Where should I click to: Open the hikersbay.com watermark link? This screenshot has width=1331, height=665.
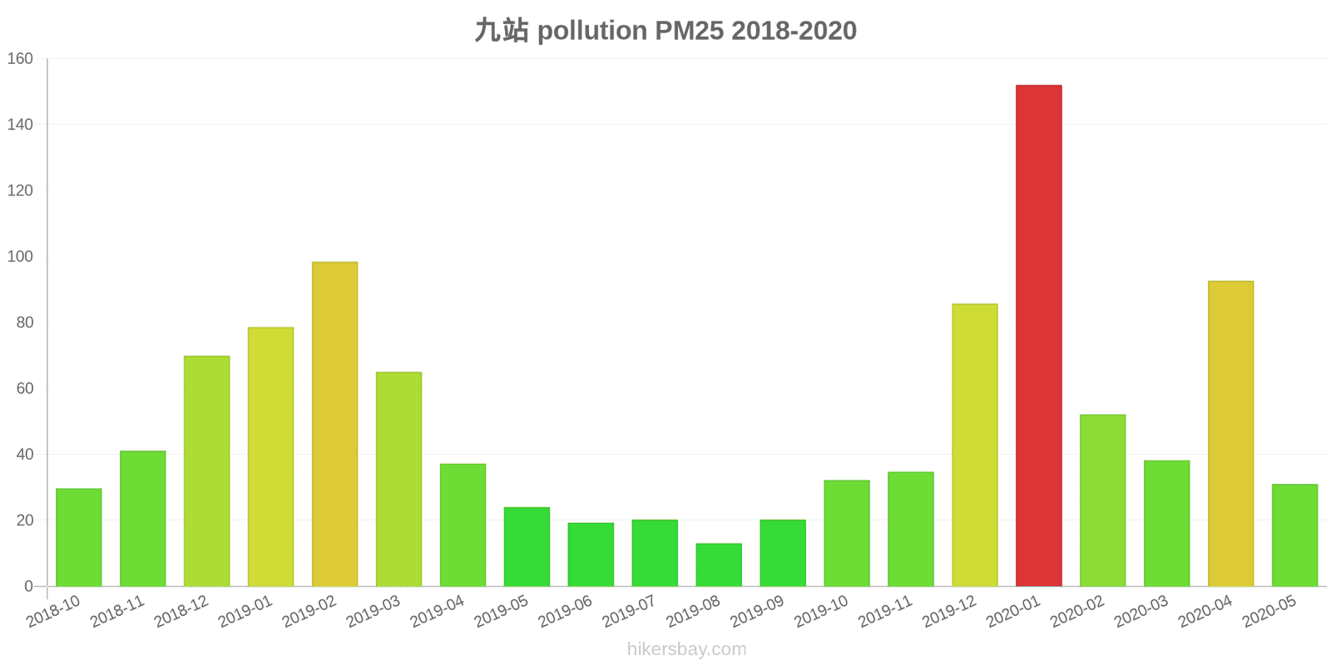[686, 649]
